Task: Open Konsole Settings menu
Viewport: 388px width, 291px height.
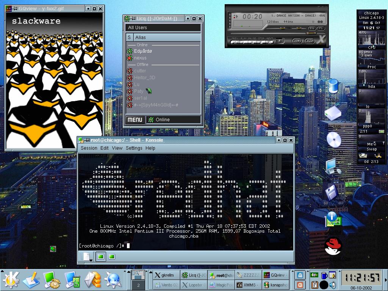Action: click(134, 148)
